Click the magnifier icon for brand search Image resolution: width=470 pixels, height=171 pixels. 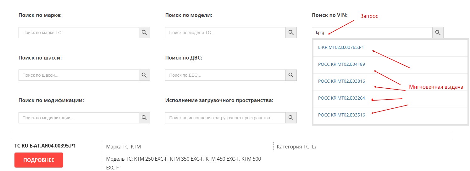point(144,33)
